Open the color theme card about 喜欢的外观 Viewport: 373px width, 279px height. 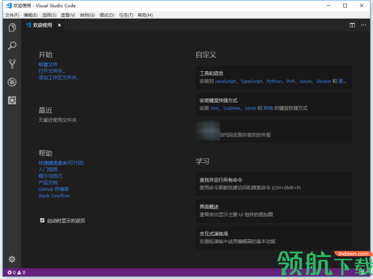coord(274,131)
